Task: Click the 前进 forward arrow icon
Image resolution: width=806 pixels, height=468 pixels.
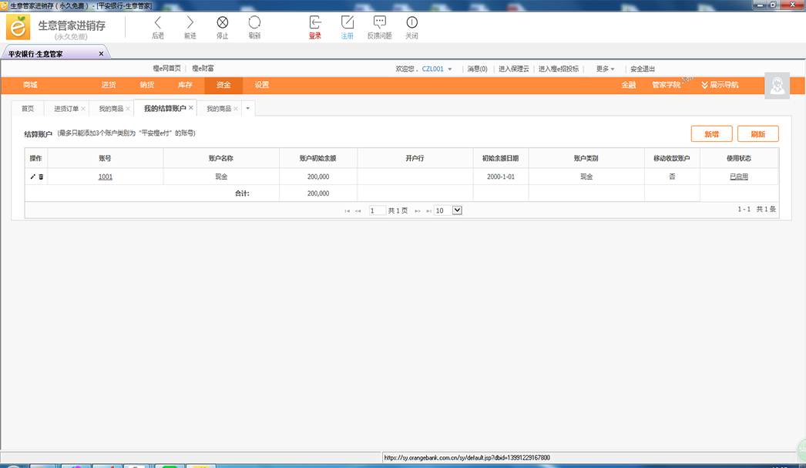Action: (190, 23)
